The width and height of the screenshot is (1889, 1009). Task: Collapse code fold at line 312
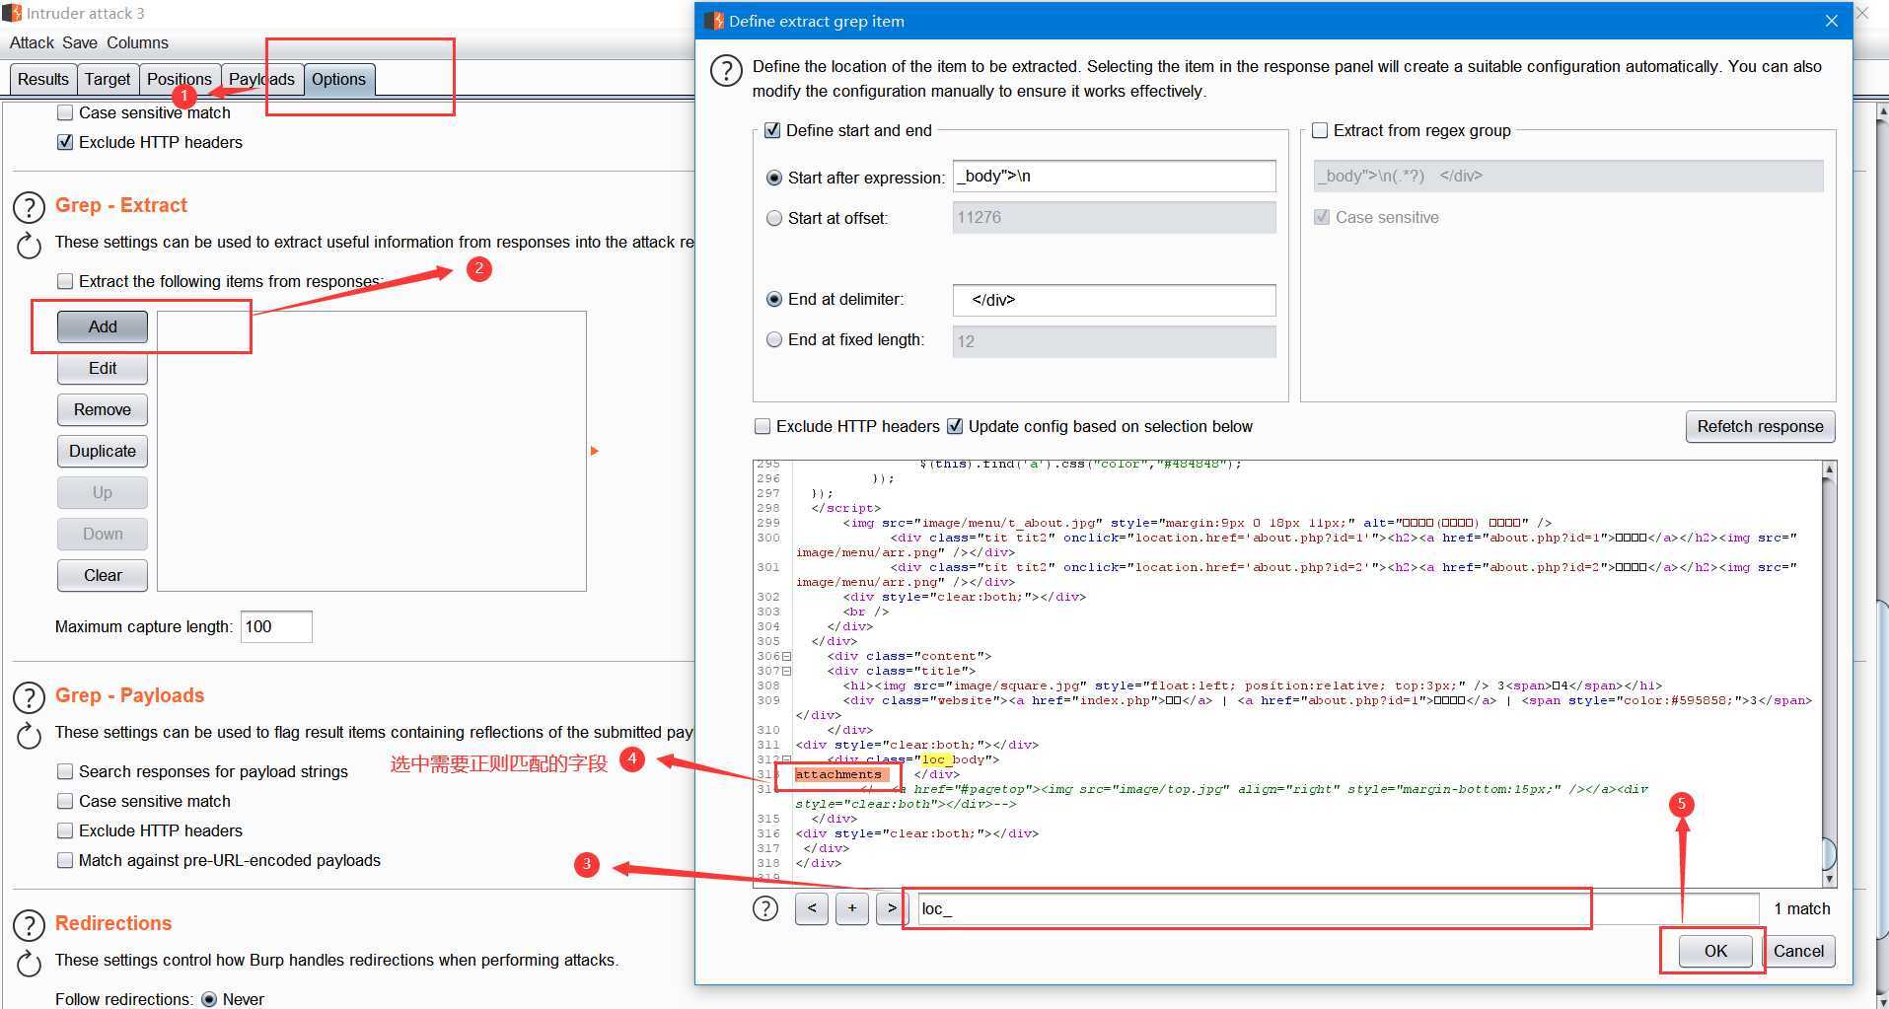click(787, 759)
